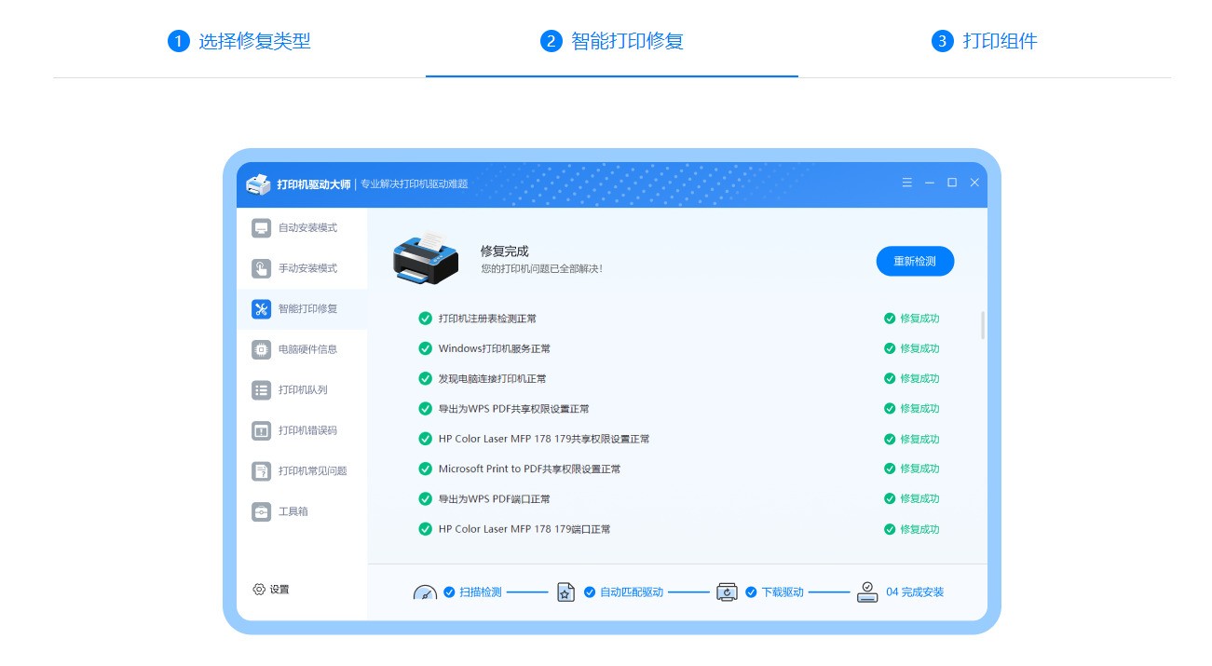1212x666 pixels.
Task: Click the 重新检测 button
Action: pos(915,262)
